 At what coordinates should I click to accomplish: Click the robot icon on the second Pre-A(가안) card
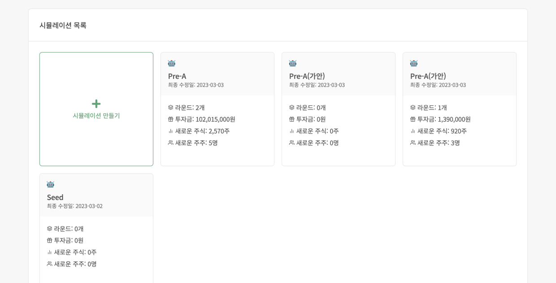point(413,63)
